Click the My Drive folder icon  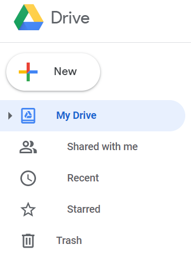click(28, 116)
